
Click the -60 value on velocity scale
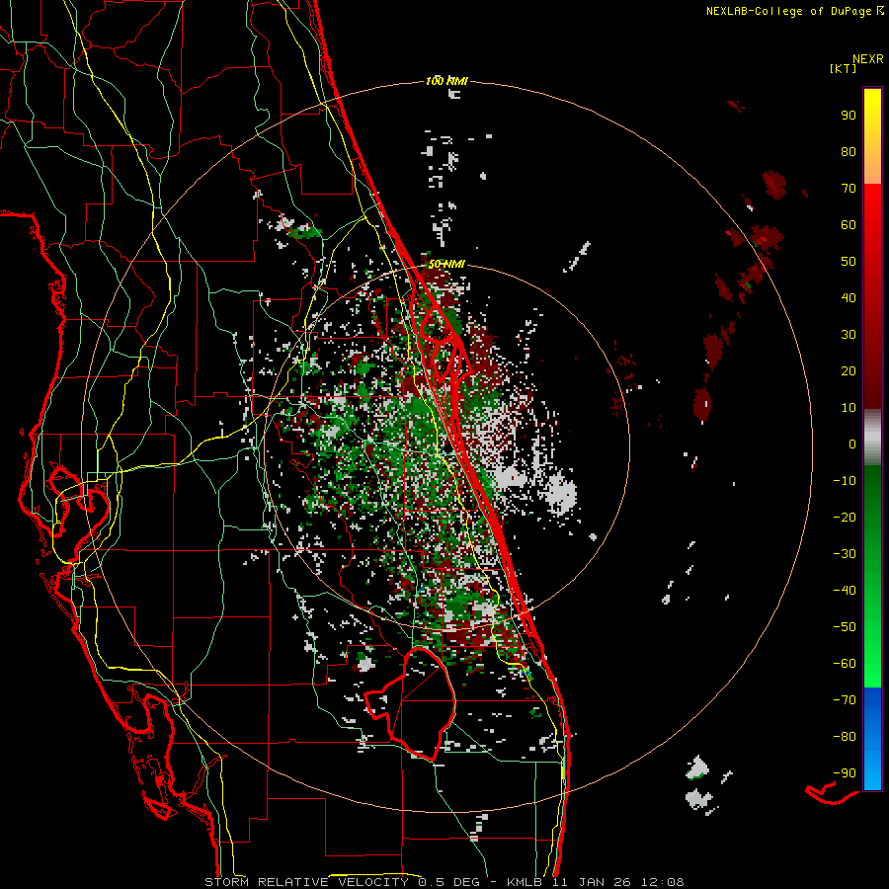(x=845, y=664)
